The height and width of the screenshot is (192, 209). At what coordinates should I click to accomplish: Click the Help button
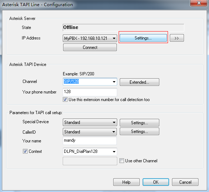(126, 182)
